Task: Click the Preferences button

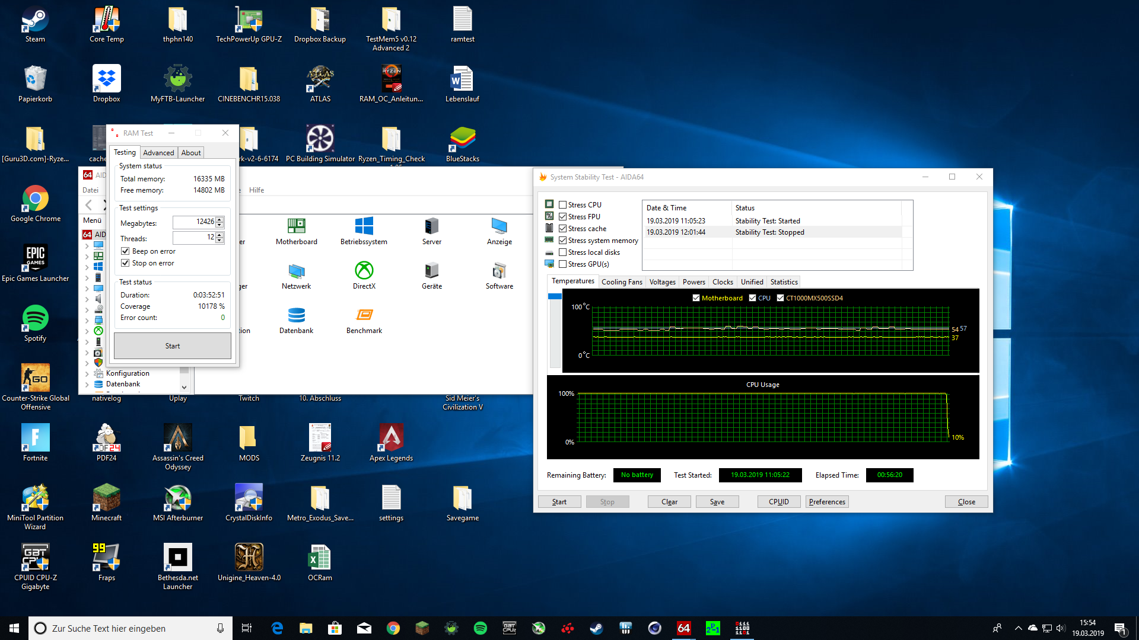Action: (826, 502)
